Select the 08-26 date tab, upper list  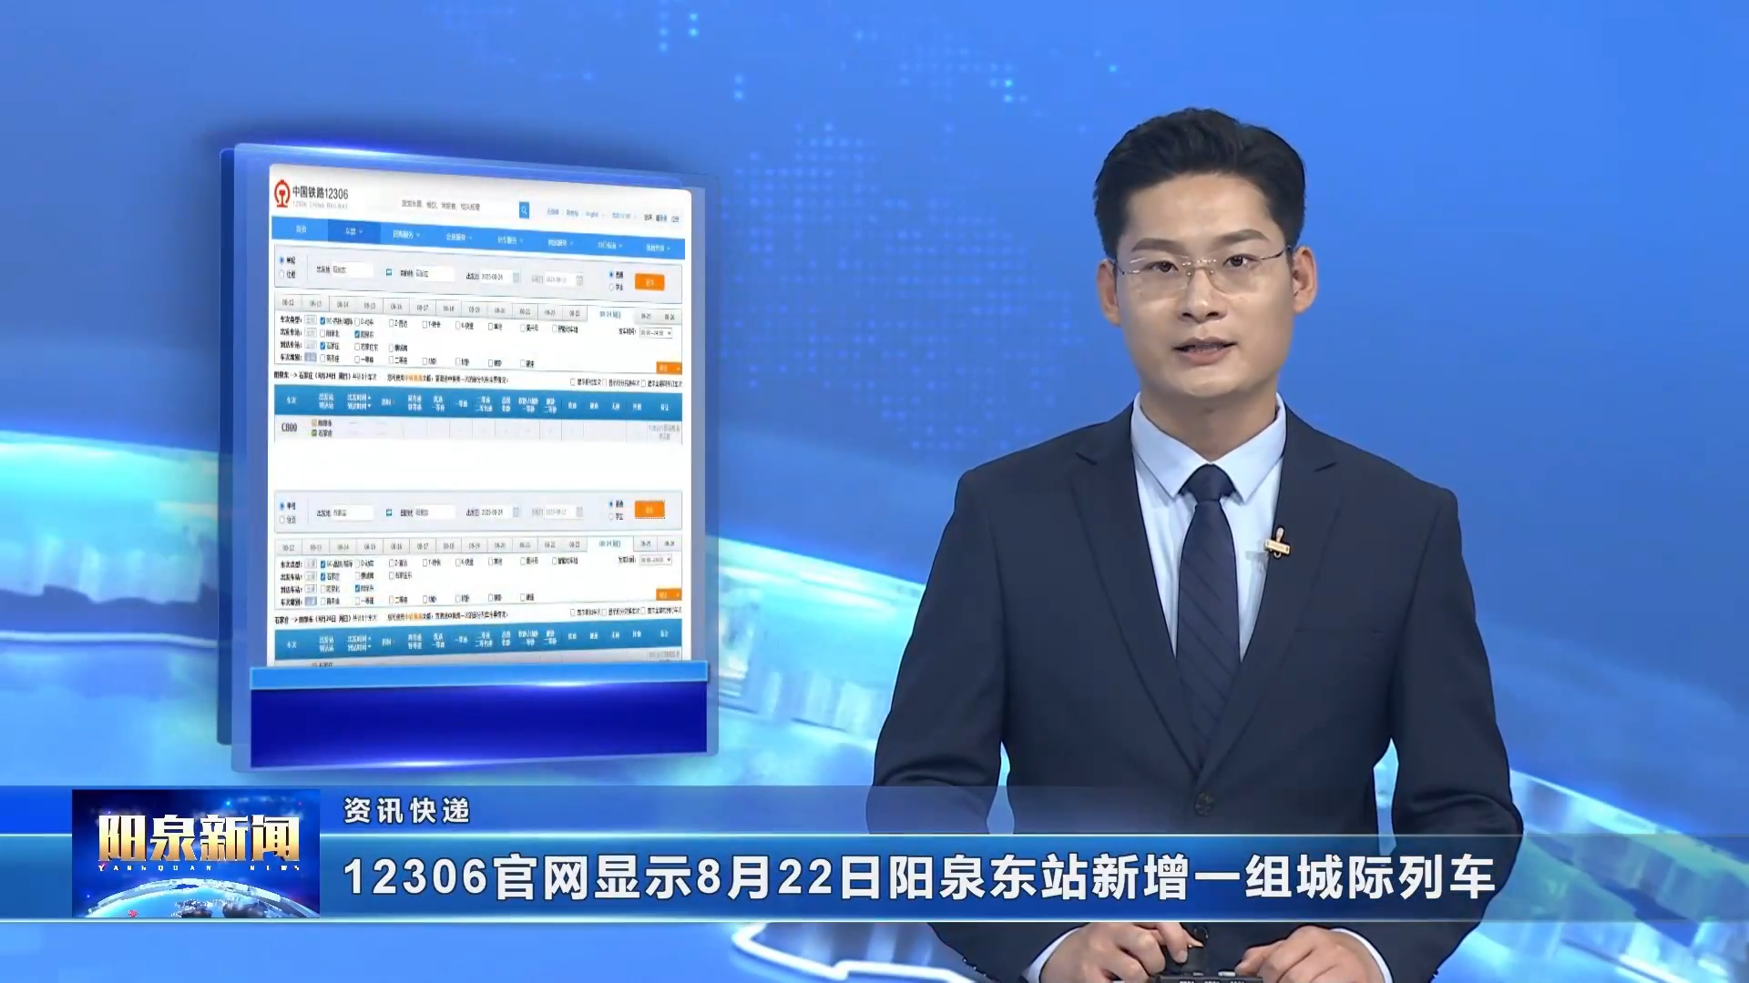(670, 317)
